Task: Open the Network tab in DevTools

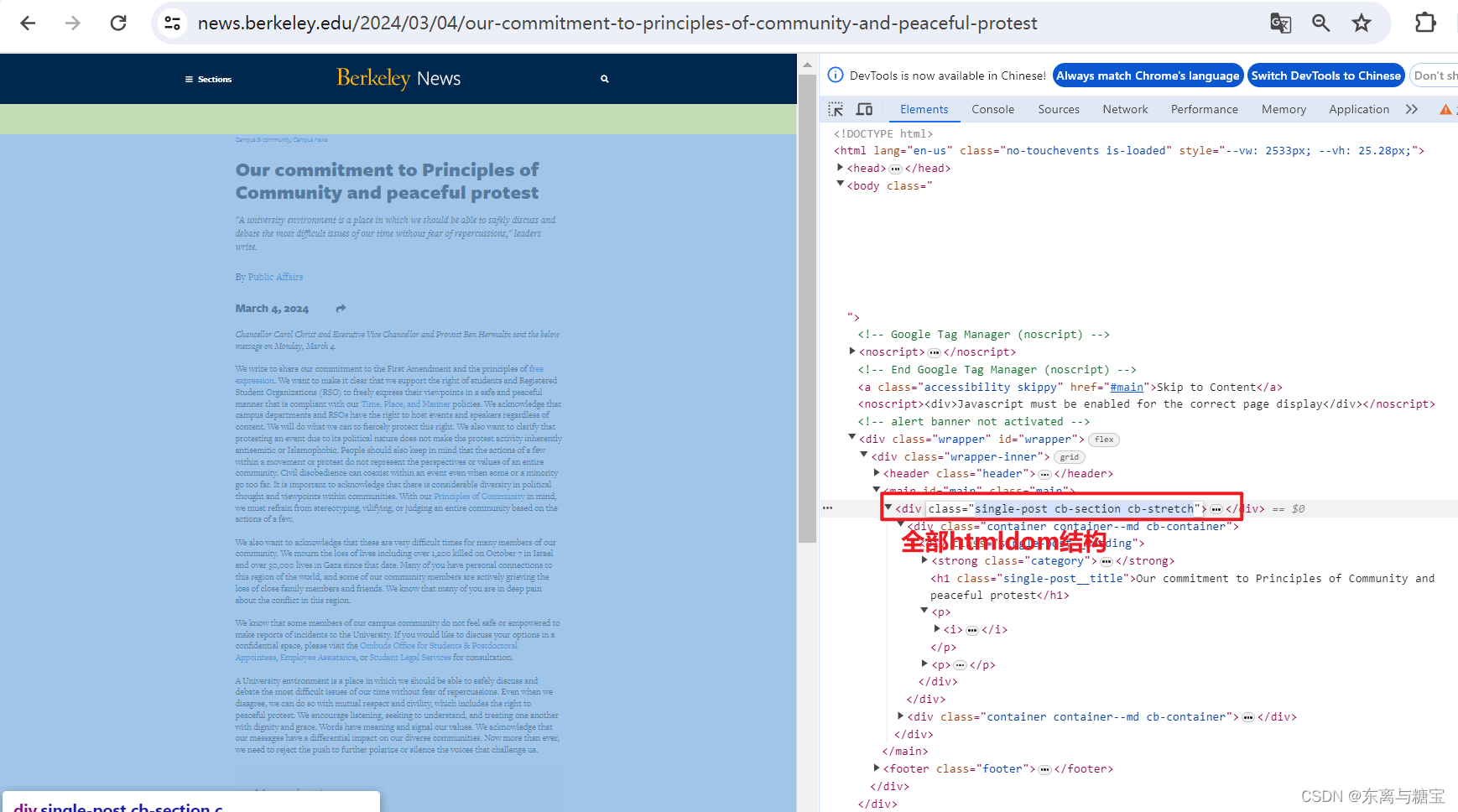Action: [x=1125, y=109]
